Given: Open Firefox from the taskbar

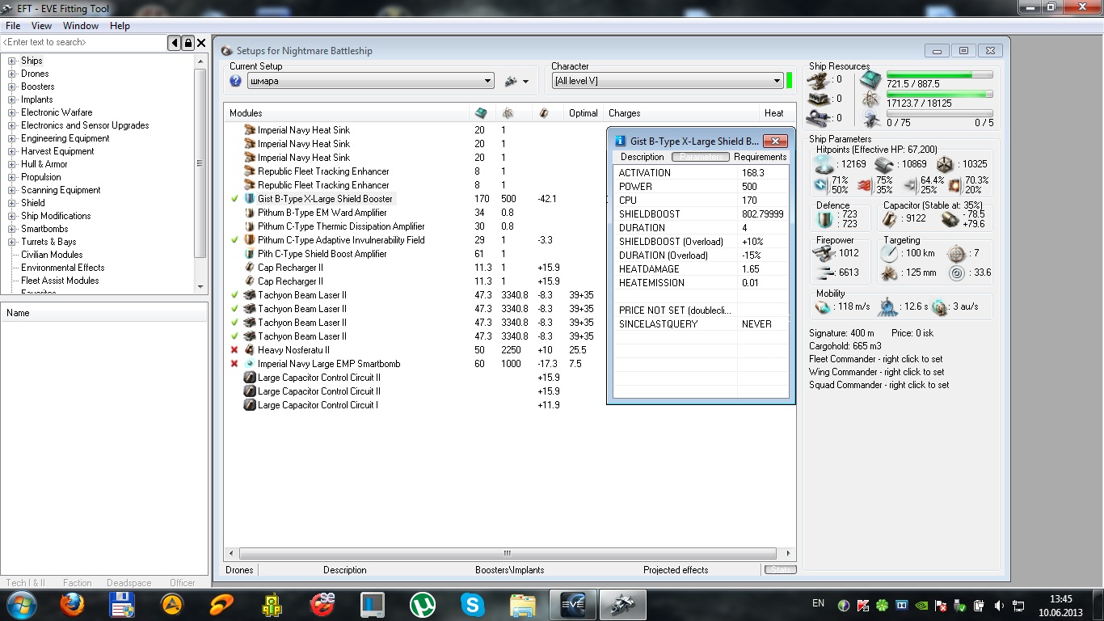Looking at the screenshot, I should coord(72,604).
